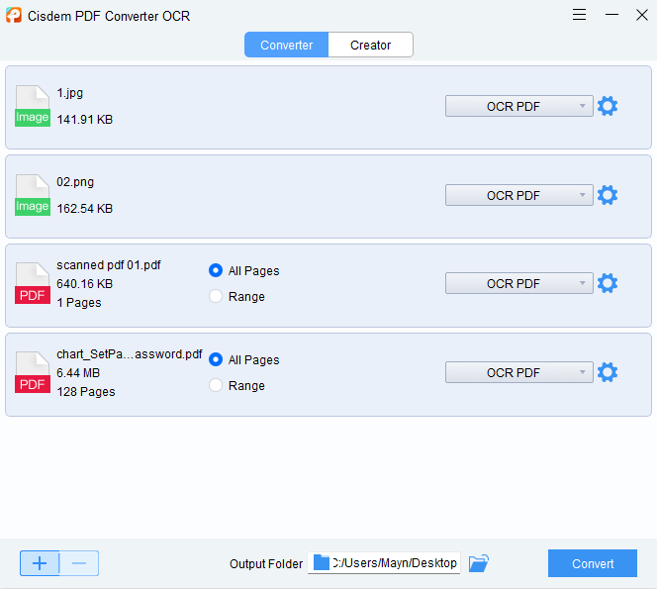Open settings gear for chart_SetPa...assword.pdf

click(x=608, y=372)
